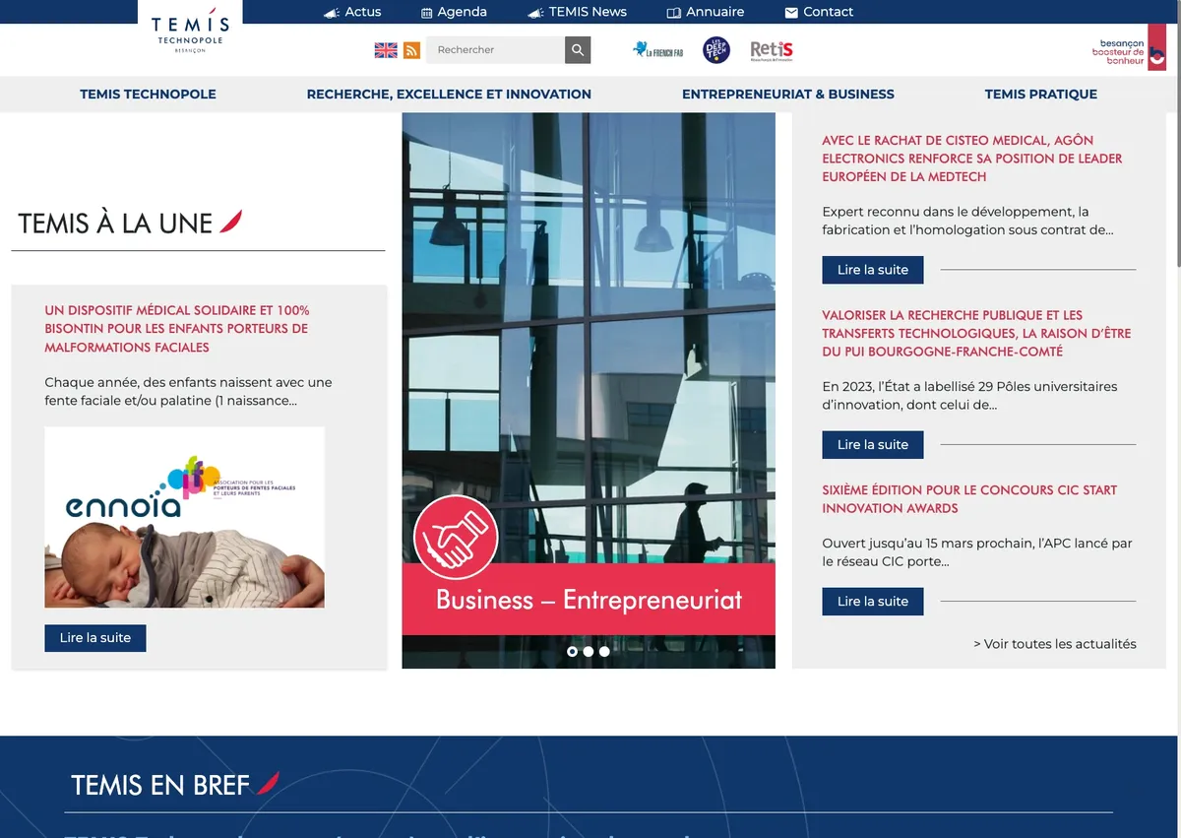The width and height of the screenshot is (1181, 838).
Task: Open headline about rachat de Cisteo Medical
Action: (972, 159)
